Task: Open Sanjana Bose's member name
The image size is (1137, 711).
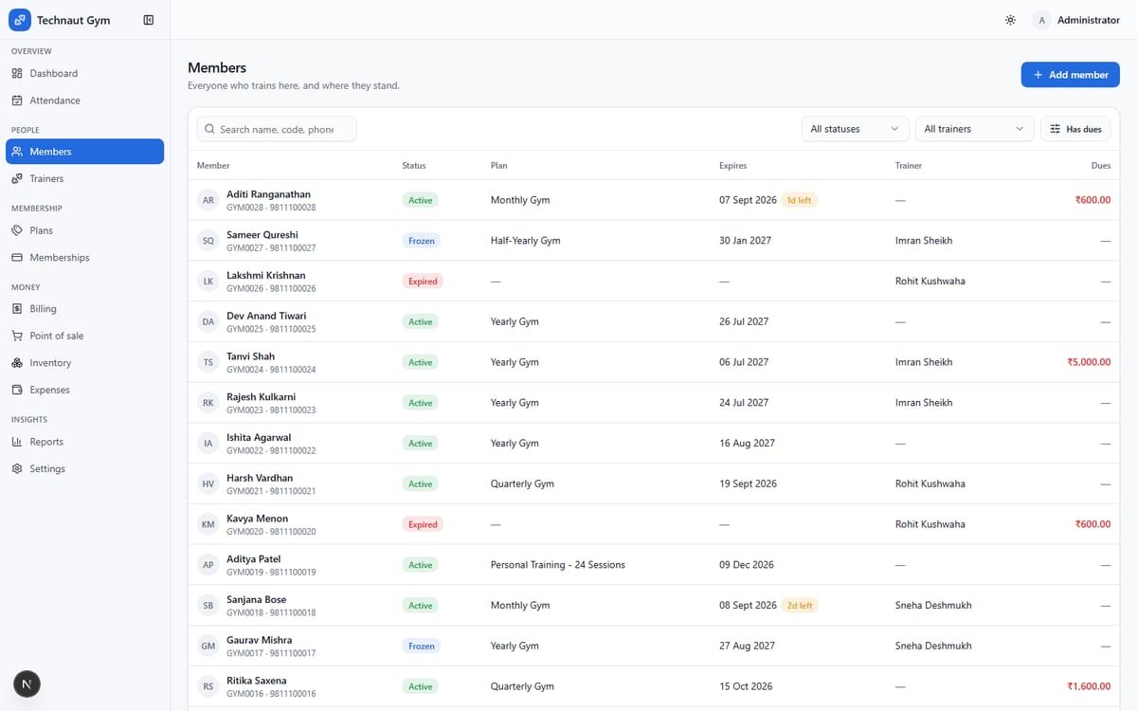Action: pyautogui.click(x=256, y=599)
